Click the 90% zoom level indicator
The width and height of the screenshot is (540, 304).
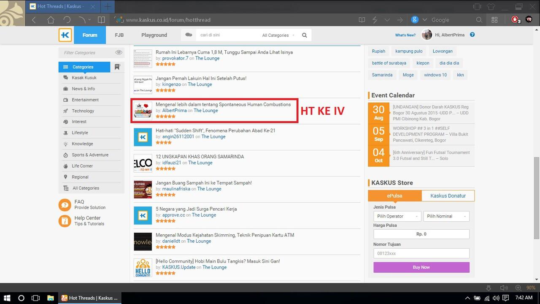pos(531,288)
